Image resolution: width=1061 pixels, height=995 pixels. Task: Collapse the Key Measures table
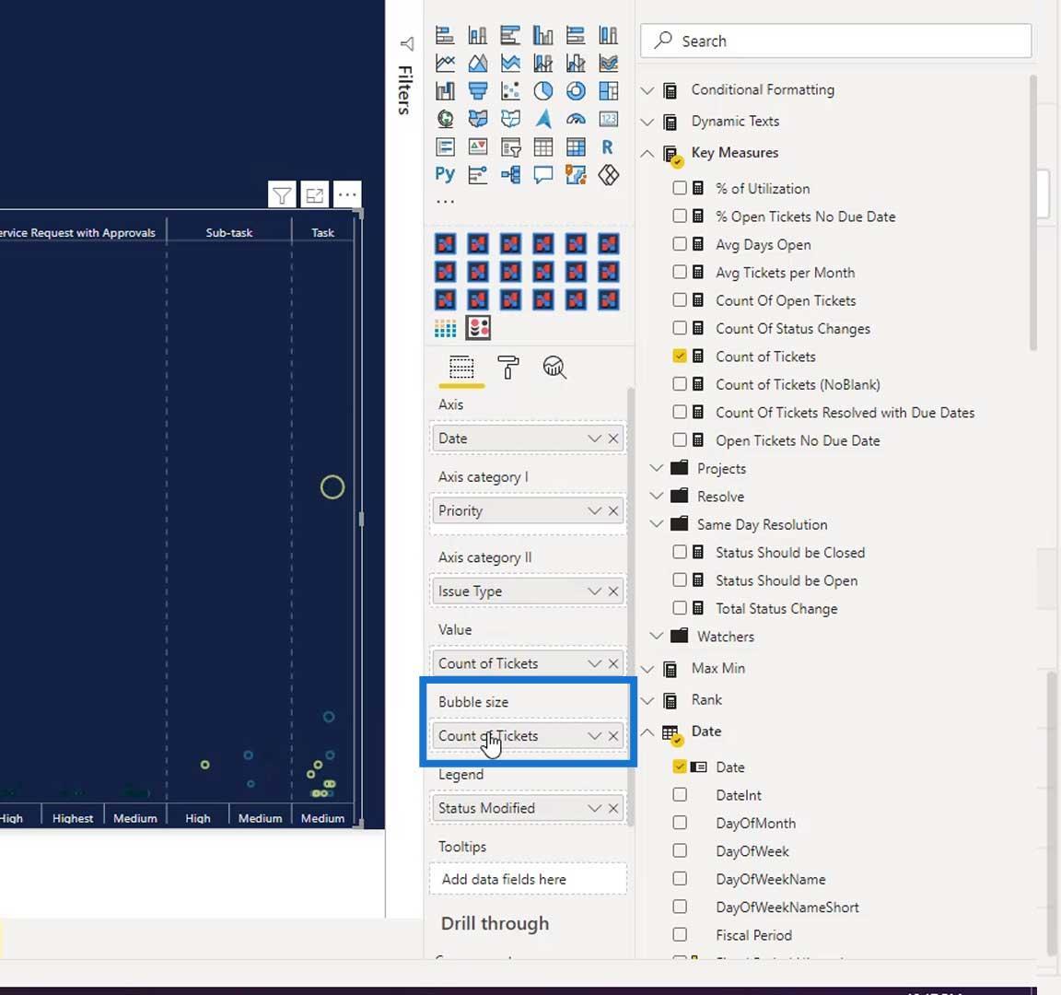point(647,153)
